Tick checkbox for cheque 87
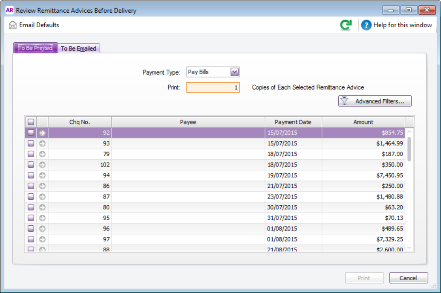Image resolution: width=441 pixels, height=293 pixels. click(x=31, y=197)
